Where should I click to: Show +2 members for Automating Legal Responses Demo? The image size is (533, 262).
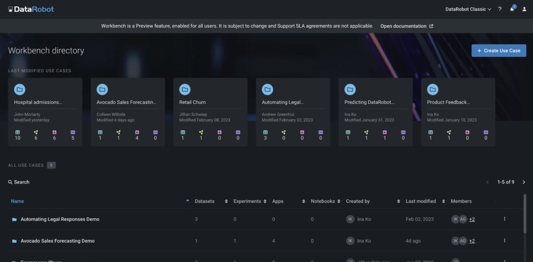pyautogui.click(x=472, y=219)
